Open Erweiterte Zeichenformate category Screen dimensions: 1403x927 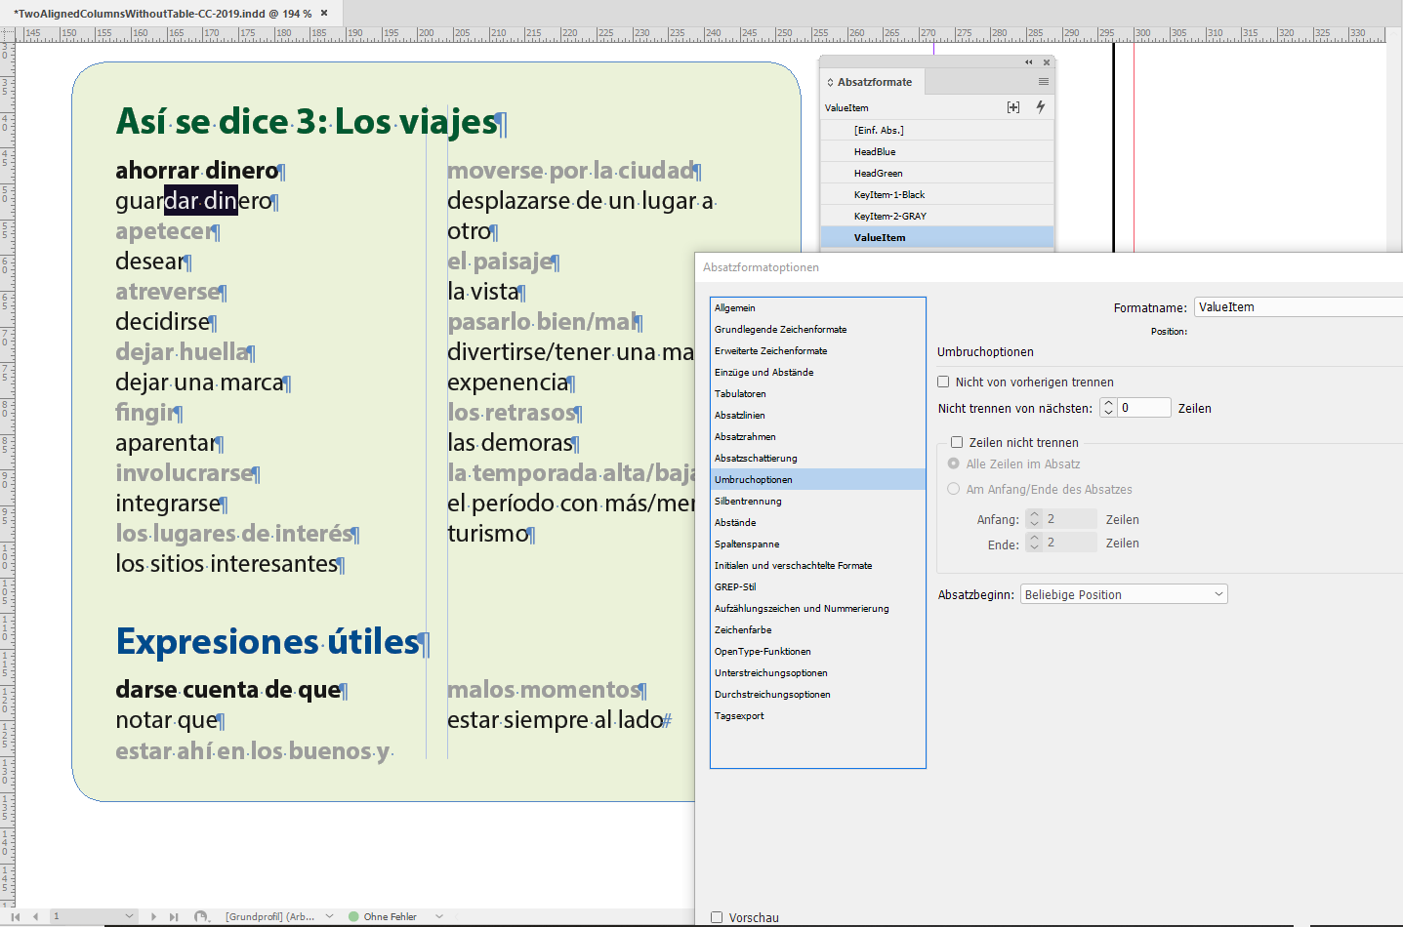click(818, 350)
